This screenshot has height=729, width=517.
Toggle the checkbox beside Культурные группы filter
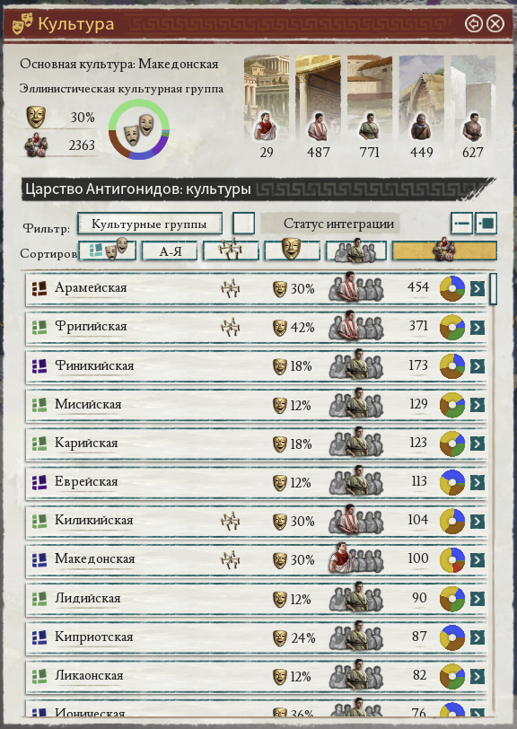click(x=243, y=224)
